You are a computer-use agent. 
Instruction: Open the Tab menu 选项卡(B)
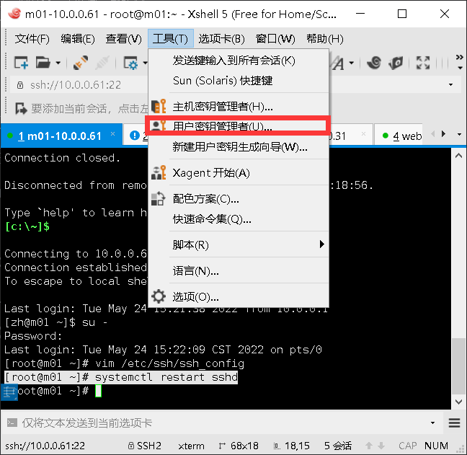221,39
